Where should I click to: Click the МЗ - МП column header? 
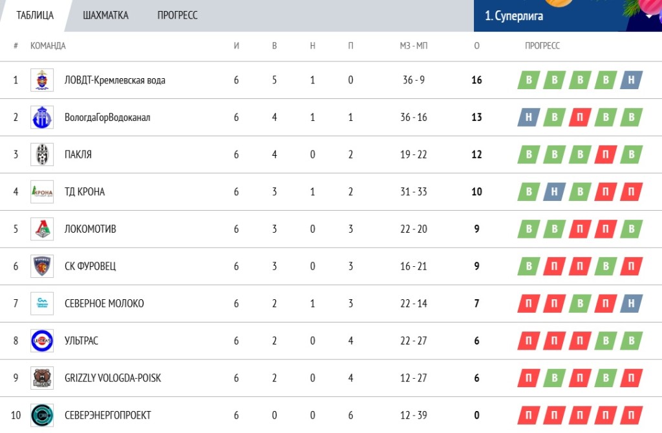click(x=414, y=46)
